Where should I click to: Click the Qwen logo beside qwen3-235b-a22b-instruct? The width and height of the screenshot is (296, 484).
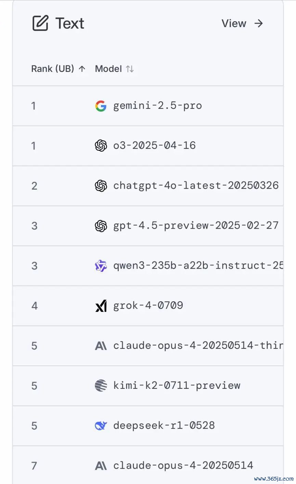point(101,266)
